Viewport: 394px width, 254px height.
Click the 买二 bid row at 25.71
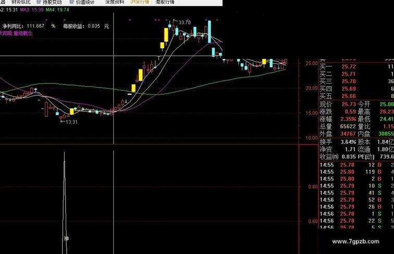coord(356,74)
